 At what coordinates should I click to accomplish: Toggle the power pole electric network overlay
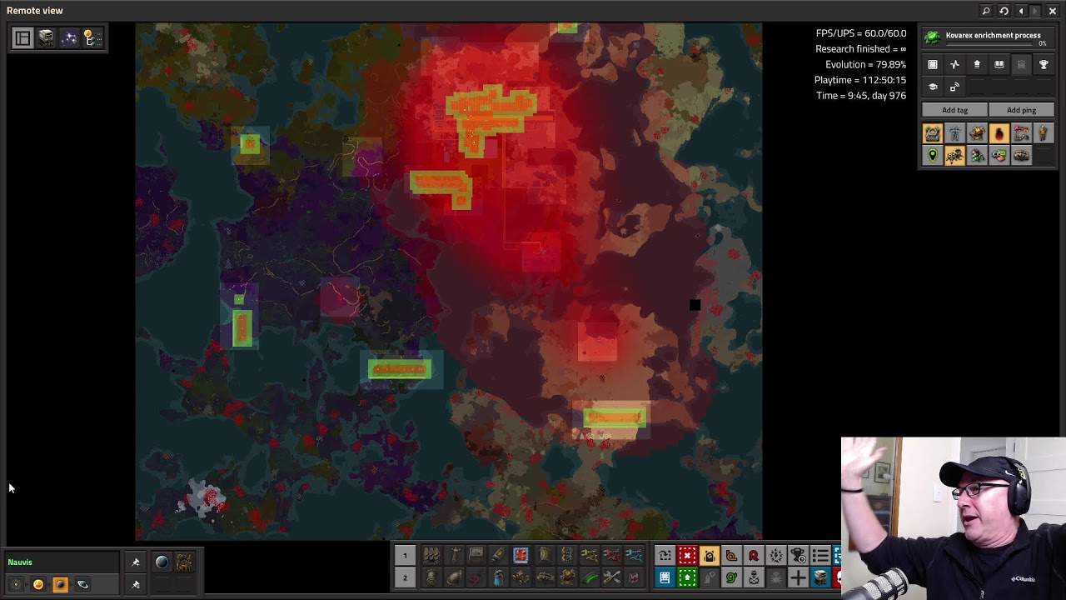pyautogui.click(x=954, y=133)
